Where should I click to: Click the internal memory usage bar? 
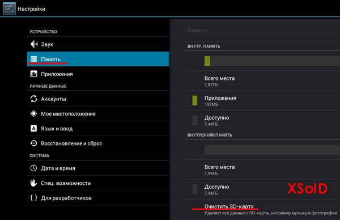pos(272,61)
